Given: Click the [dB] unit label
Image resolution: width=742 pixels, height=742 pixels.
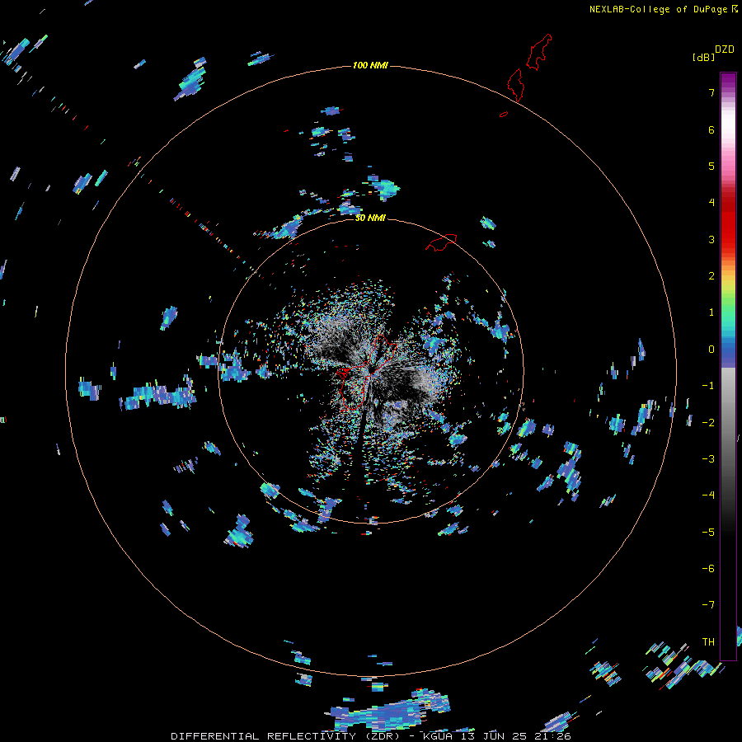Looking at the screenshot, I should [704, 58].
